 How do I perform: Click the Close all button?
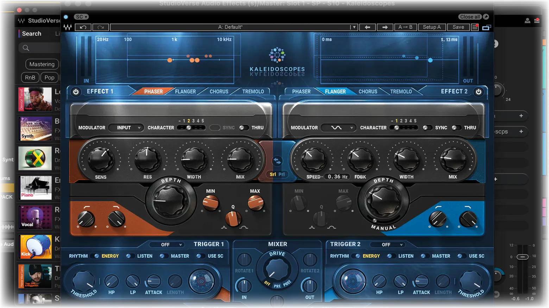pos(470,17)
